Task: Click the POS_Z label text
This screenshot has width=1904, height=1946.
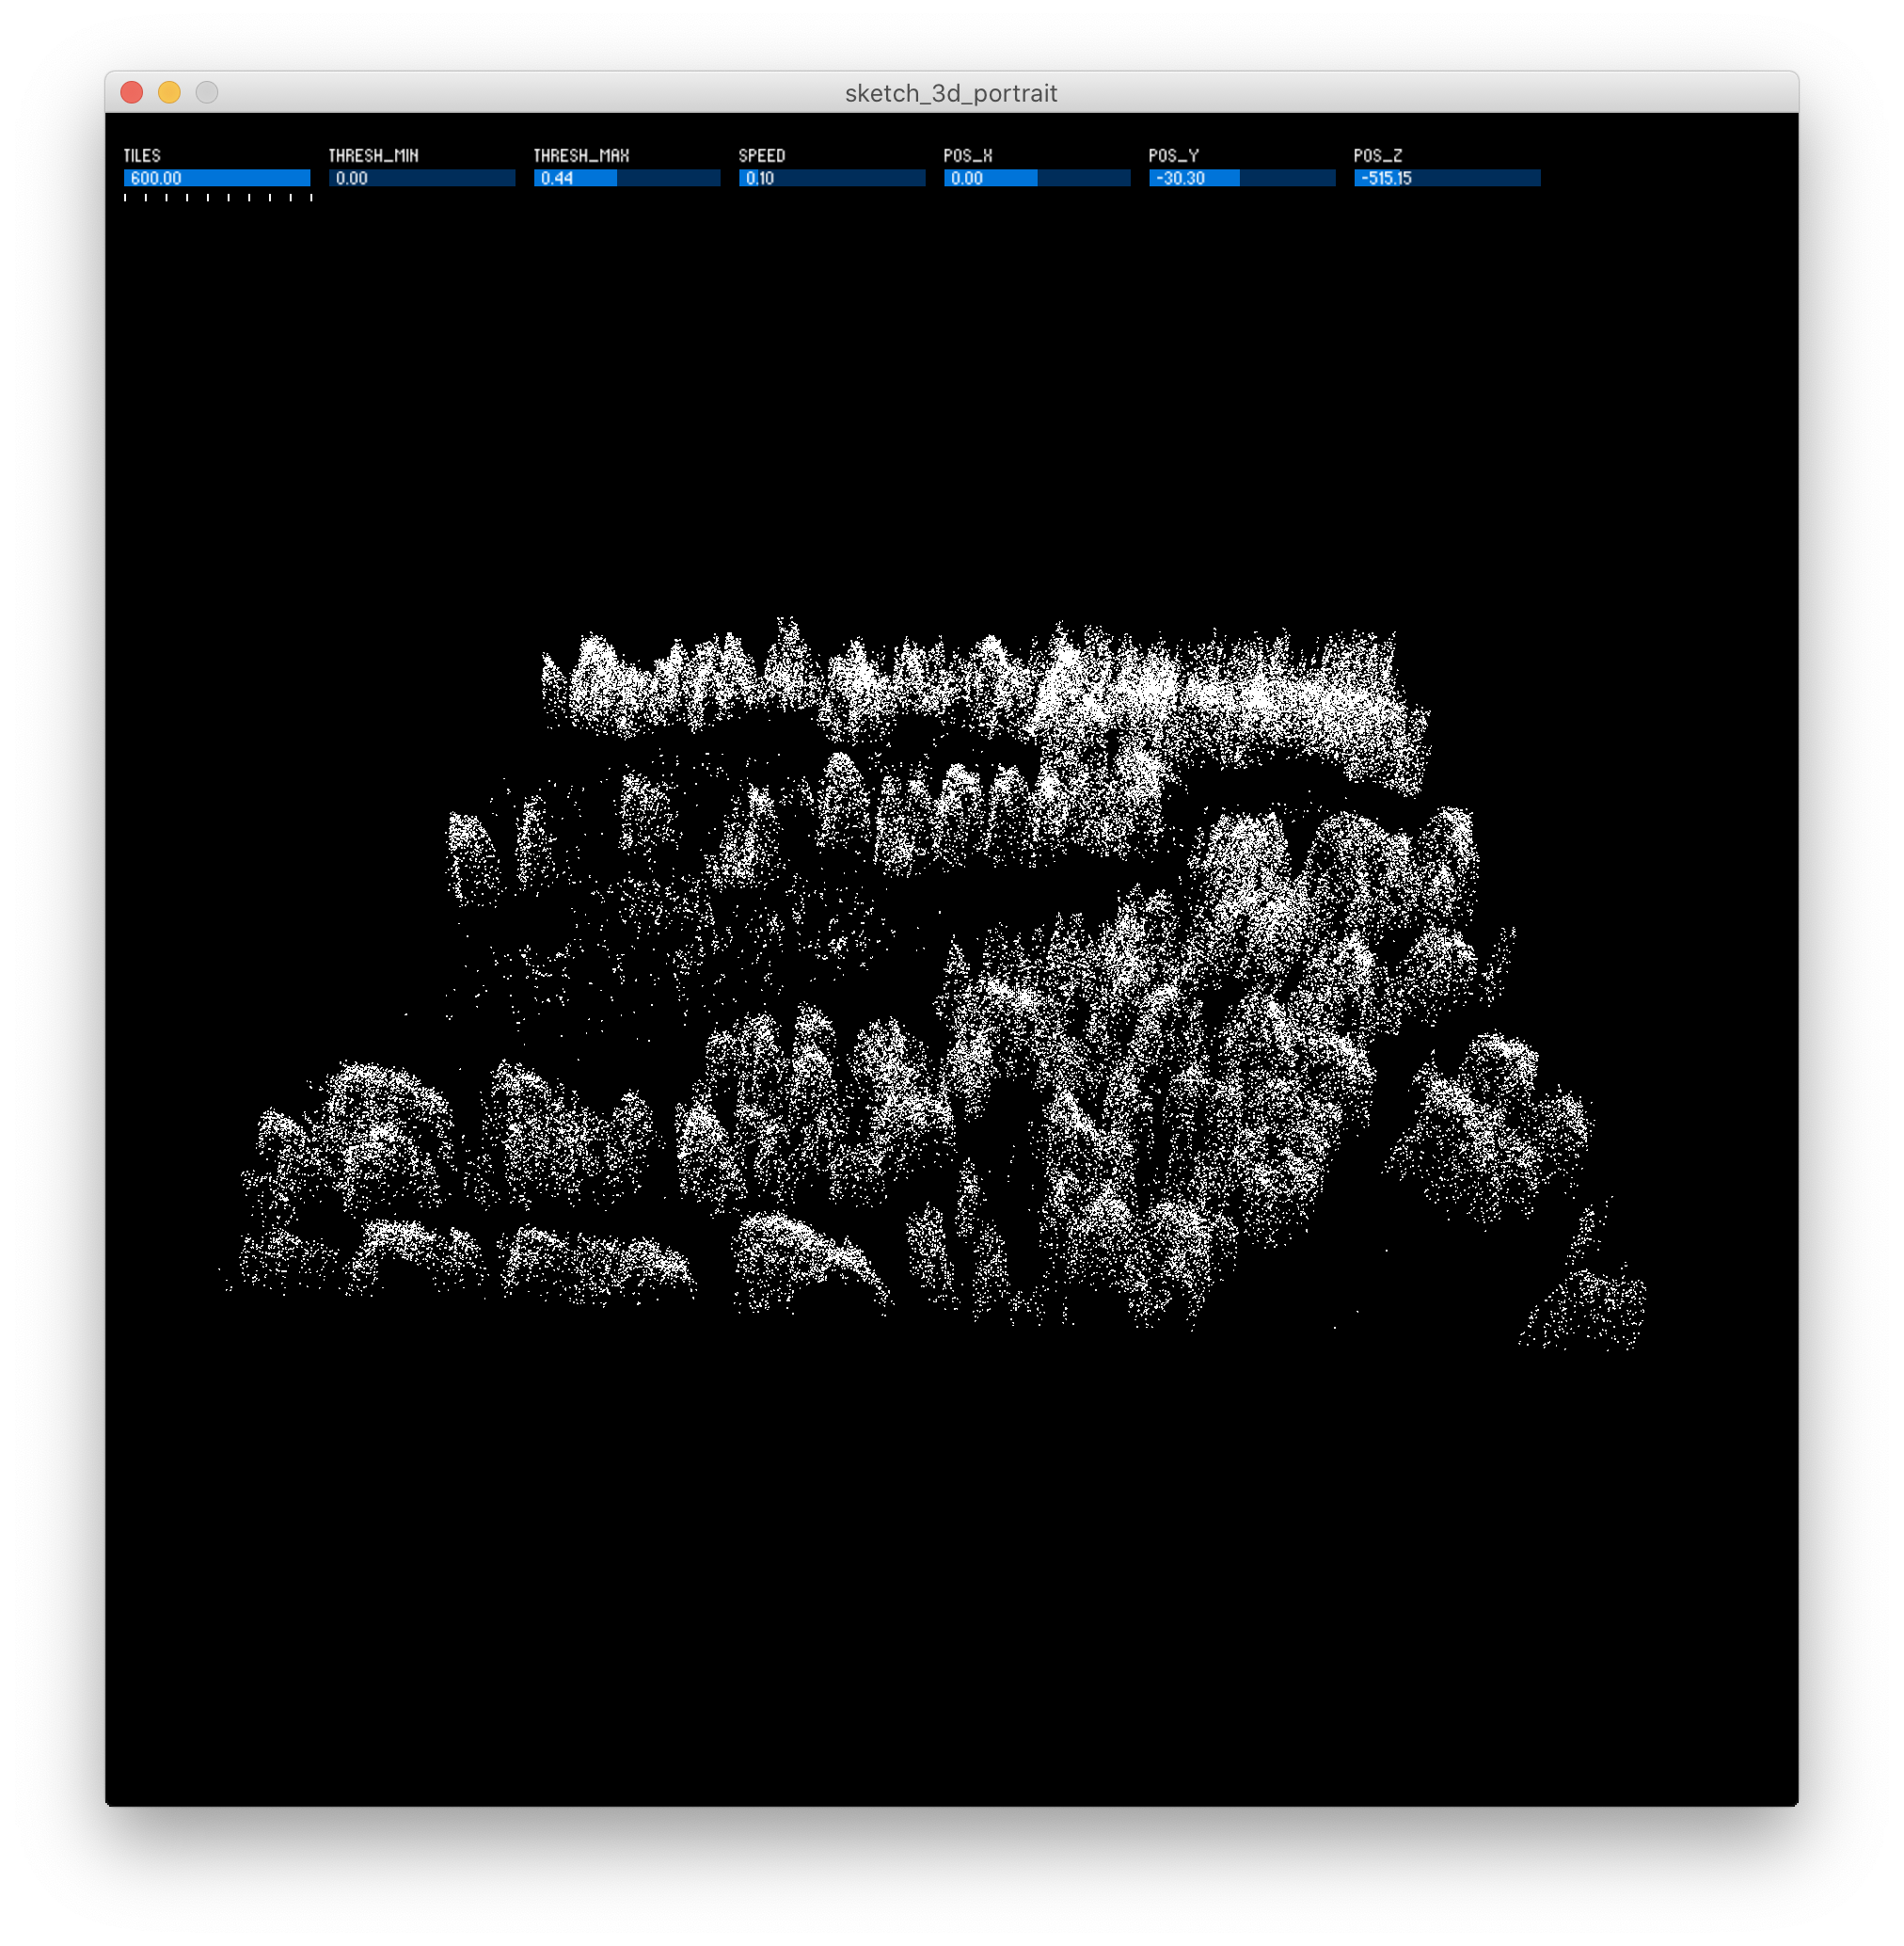Action: (1378, 156)
